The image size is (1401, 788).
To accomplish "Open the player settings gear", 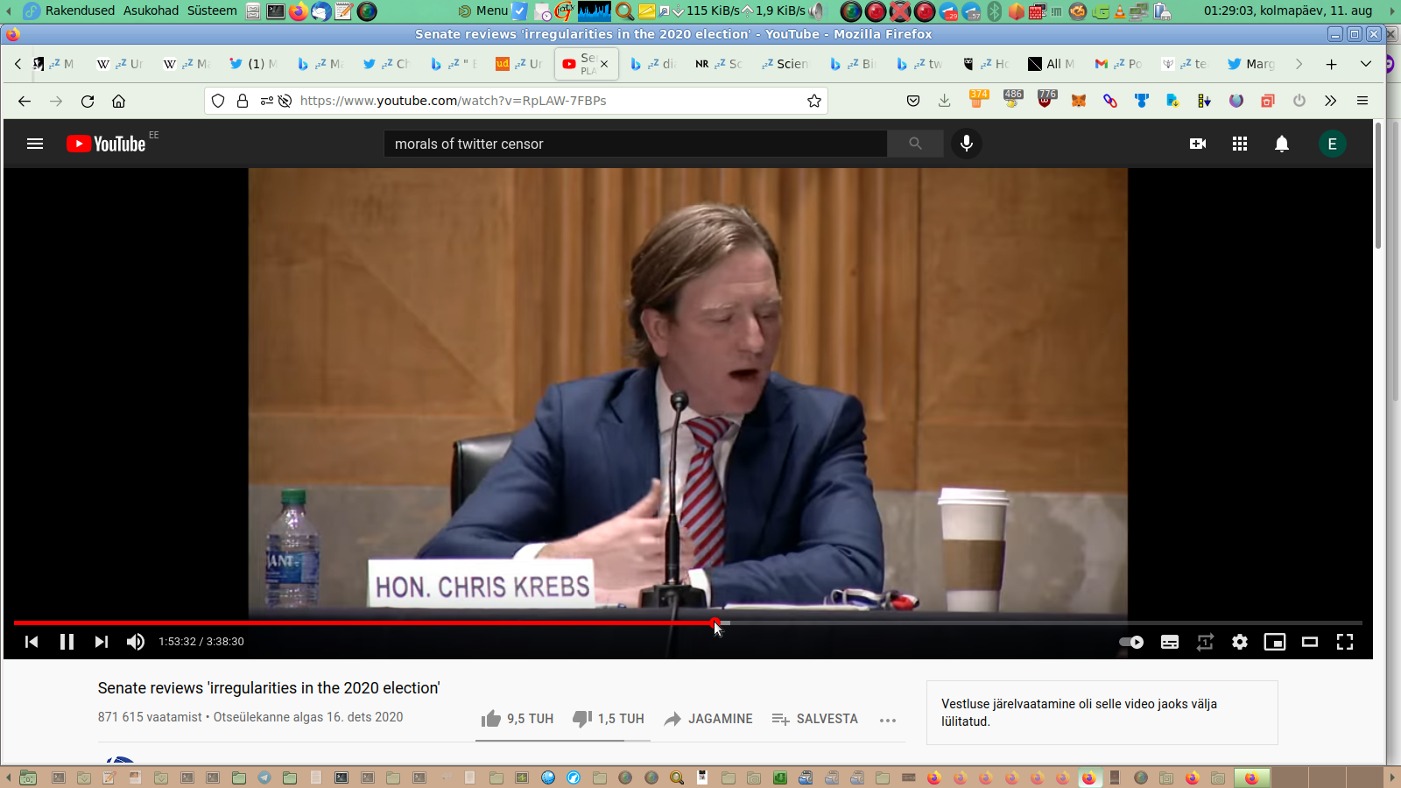I will (1240, 642).
